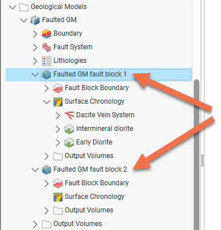Select the Early Diorite tree item
Screen dimensions: 221x230
pyautogui.click(x=94, y=142)
